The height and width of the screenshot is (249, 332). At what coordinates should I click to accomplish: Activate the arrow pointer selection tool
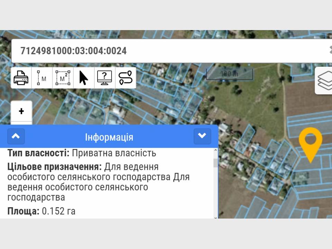(x=83, y=78)
